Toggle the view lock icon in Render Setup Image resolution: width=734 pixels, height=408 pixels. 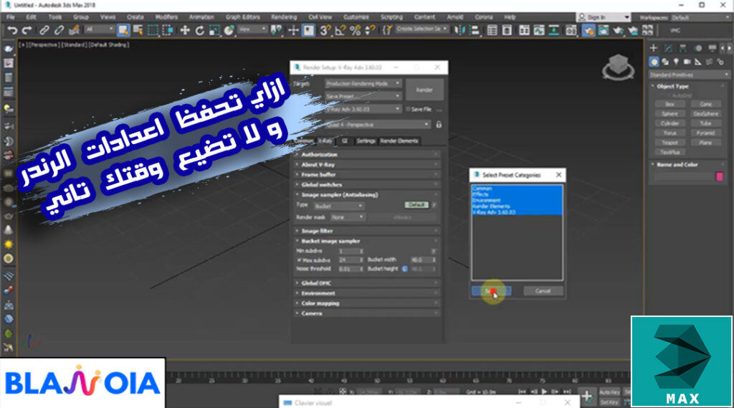pos(439,125)
